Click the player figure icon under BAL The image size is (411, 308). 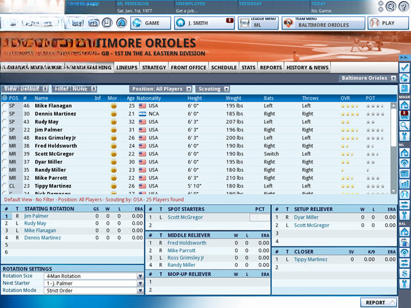pyautogui.click(x=405, y=242)
